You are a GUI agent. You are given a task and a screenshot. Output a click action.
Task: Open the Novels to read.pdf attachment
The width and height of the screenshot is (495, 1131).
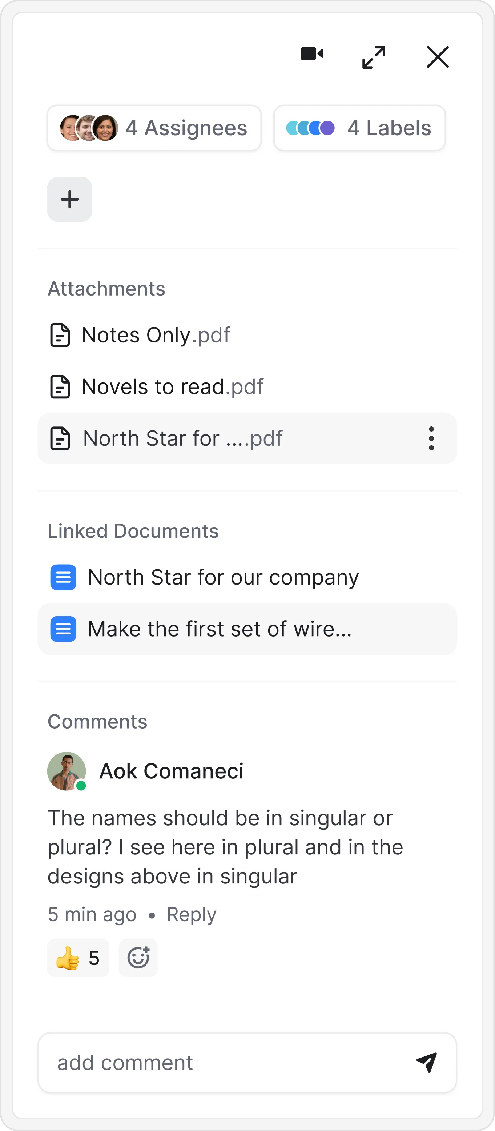coord(173,387)
